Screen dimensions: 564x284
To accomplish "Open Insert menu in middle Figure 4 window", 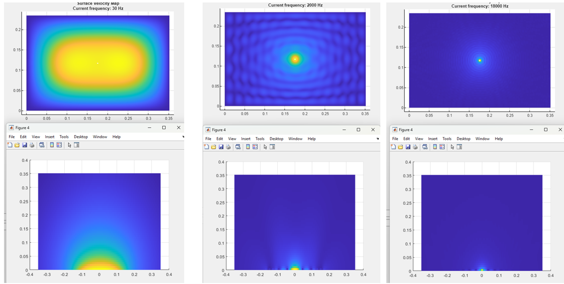I will point(246,139).
